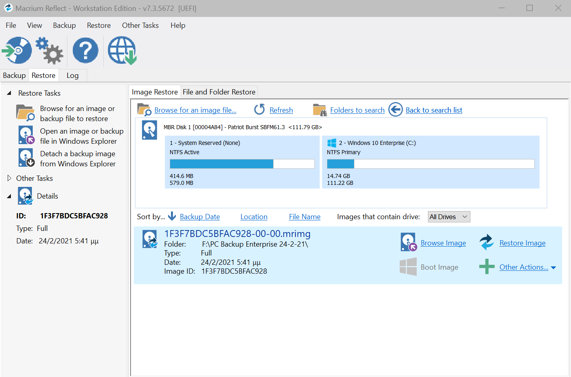Open the Other Actions dropdown arrow
The height and width of the screenshot is (377, 571).
point(554,268)
